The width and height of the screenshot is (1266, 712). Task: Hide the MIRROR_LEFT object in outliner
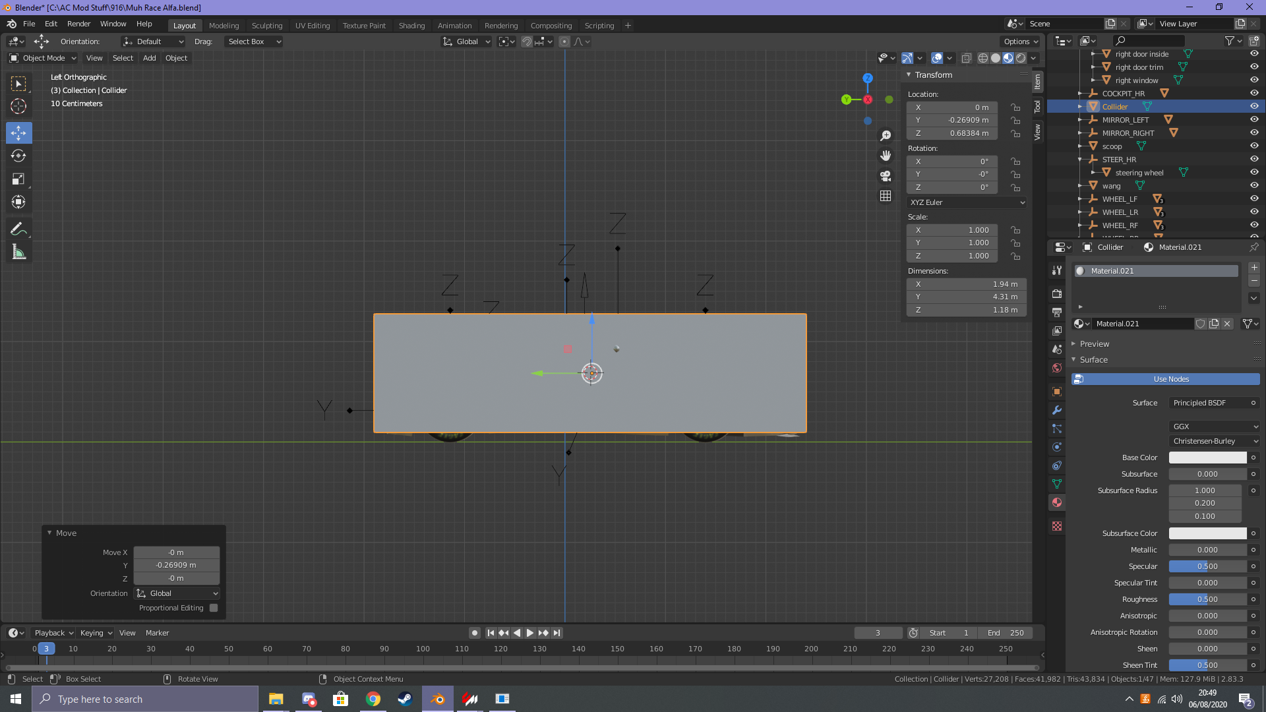pyautogui.click(x=1254, y=120)
